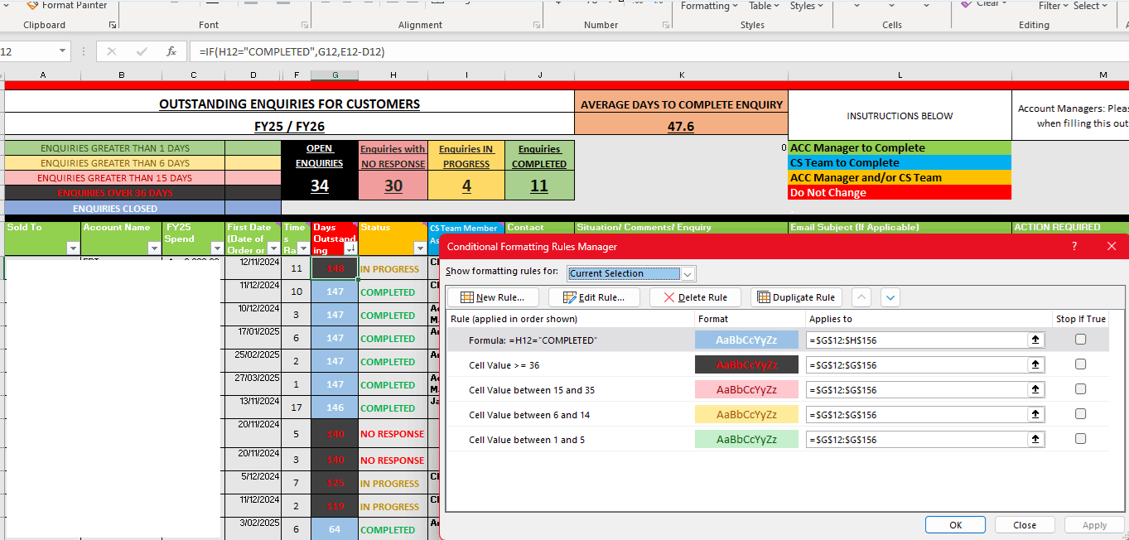The width and height of the screenshot is (1129, 540).
Task: Close the Conditional Formatting Rules Manager dialog
Action: pos(1112,246)
